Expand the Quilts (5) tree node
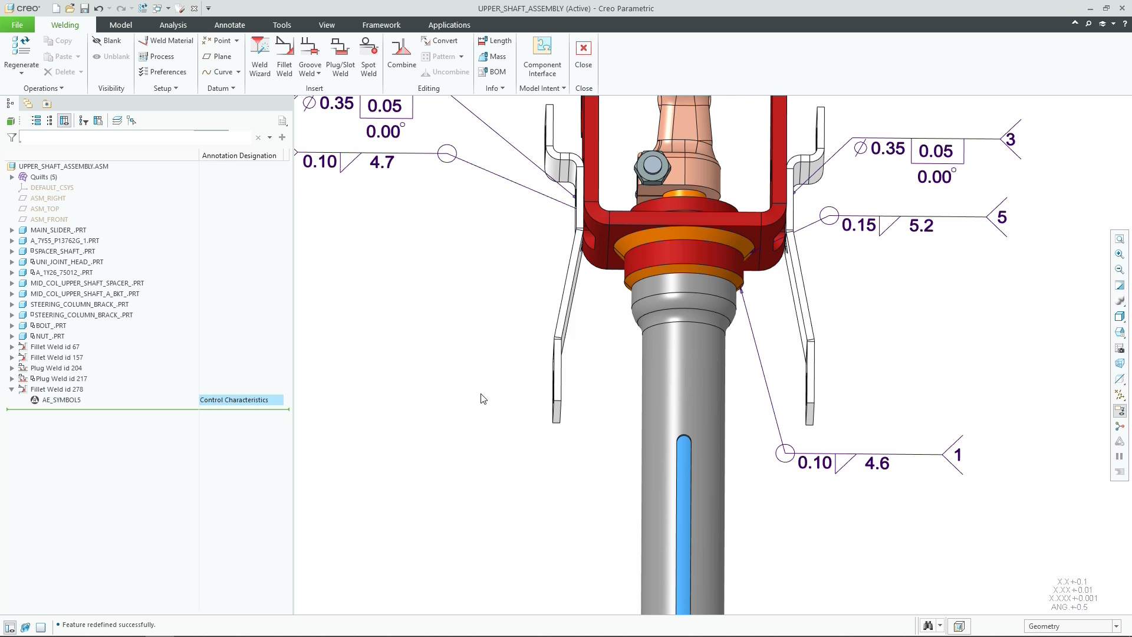The height and width of the screenshot is (637, 1132). click(x=12, y=177)
